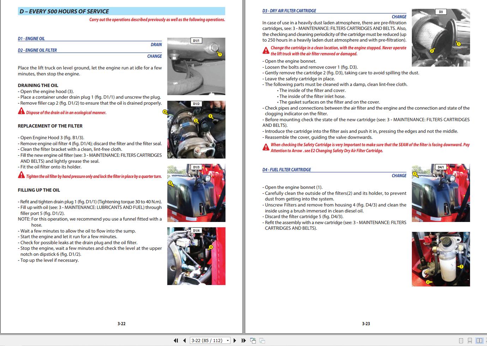
Task: Open the go-back navigation history icon
Action: (253, 340)
